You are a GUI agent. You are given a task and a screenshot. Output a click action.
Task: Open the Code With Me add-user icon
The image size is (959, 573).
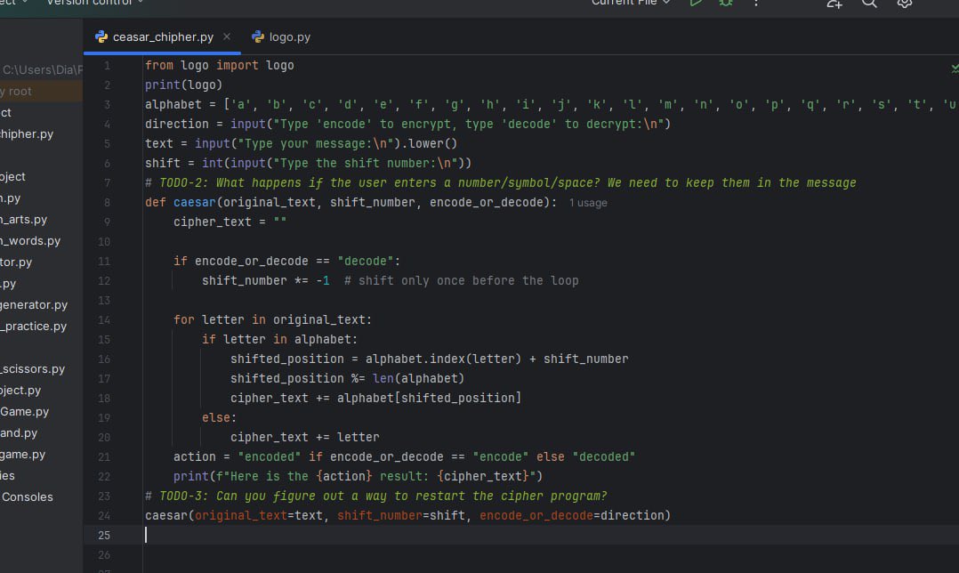click(834, 4)
